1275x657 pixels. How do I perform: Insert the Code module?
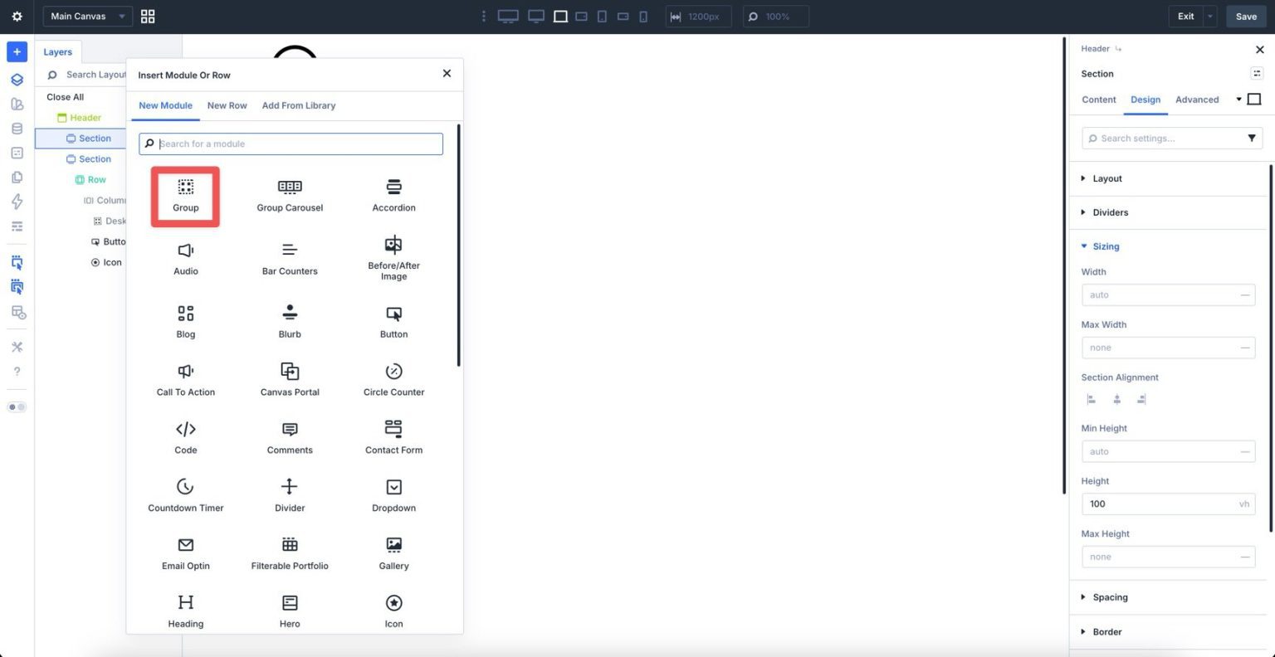pyautogui.click(x=186, y=438)
